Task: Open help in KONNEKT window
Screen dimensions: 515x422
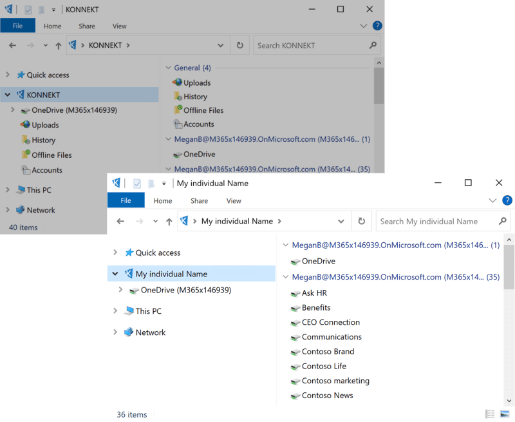Action: [377, 26]
